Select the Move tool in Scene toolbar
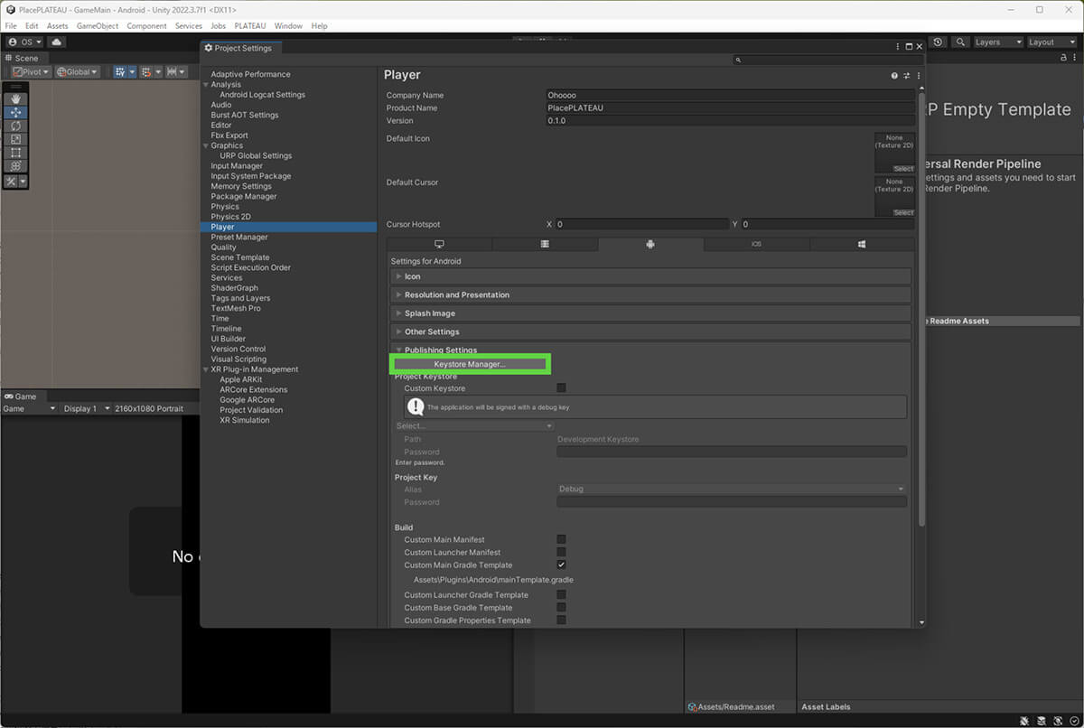This screenshot has width=1084, height=728. tap(15, 112)
